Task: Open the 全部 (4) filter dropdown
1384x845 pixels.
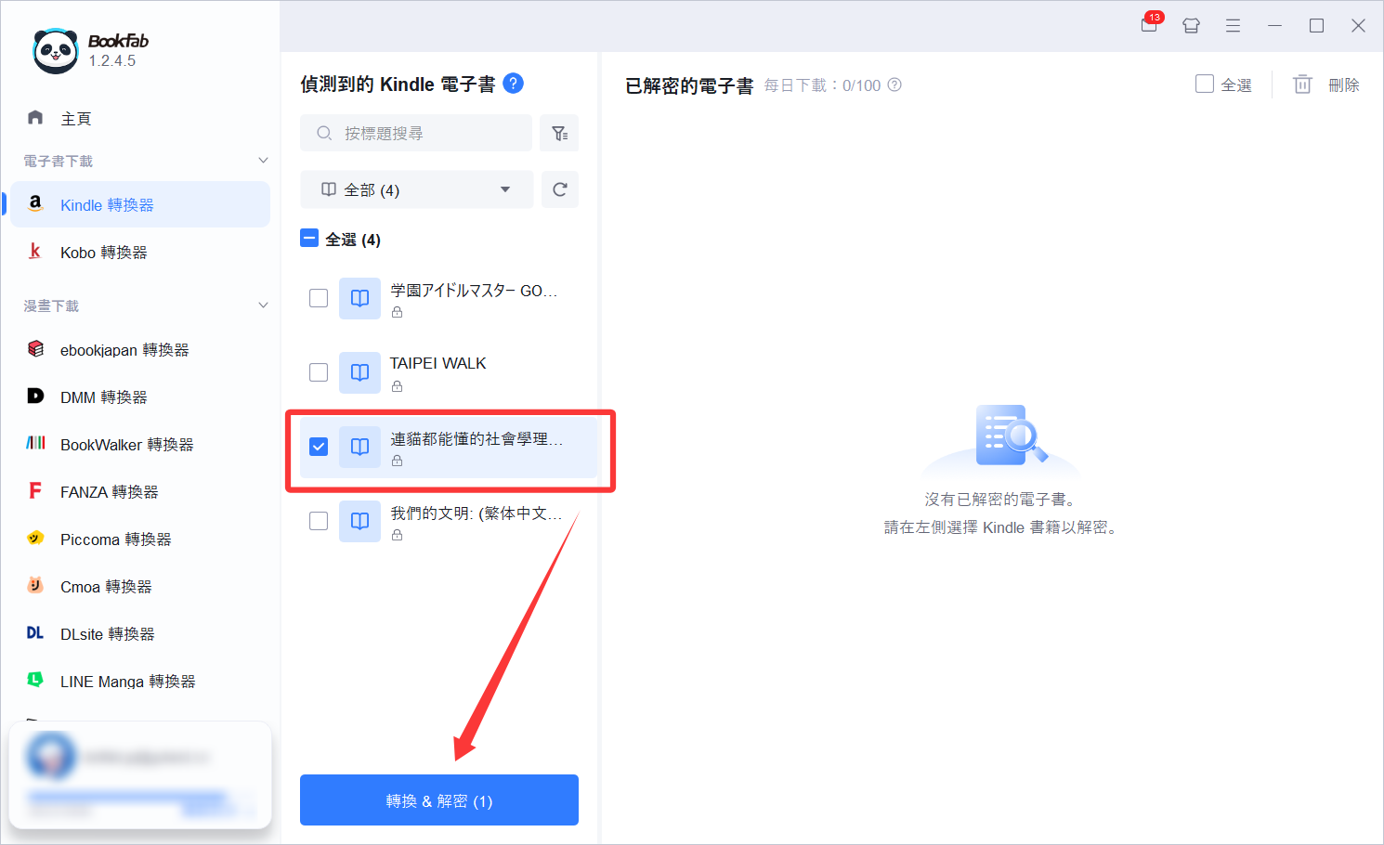Action: (416, 189)
